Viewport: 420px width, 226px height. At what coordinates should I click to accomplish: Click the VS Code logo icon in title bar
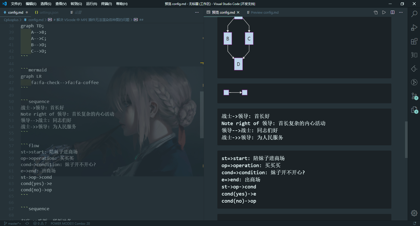click(x=4, y=4)
